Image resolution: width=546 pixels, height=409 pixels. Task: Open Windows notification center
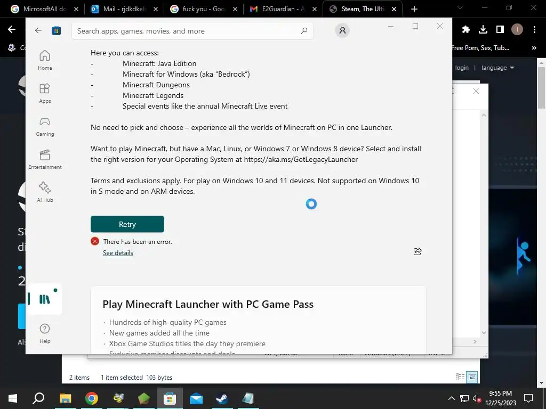(528, 398)
